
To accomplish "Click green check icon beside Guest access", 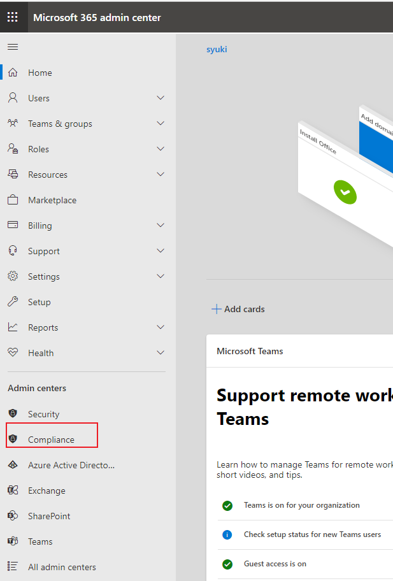I will [x=227, y=564].
